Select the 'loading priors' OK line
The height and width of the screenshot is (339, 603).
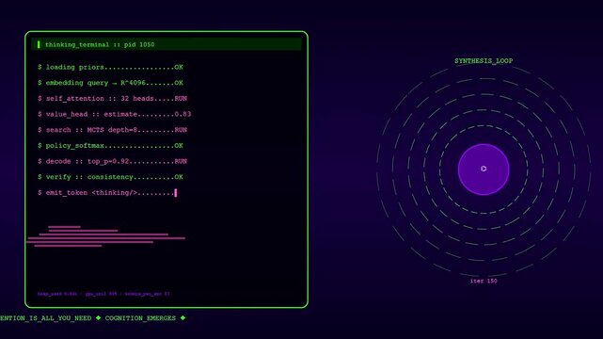[110, 67]
